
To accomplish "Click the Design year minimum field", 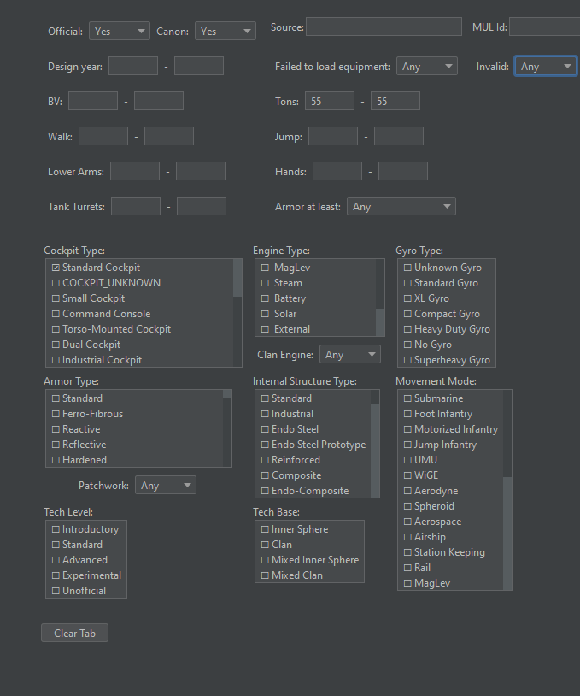I will coord(133,66).
